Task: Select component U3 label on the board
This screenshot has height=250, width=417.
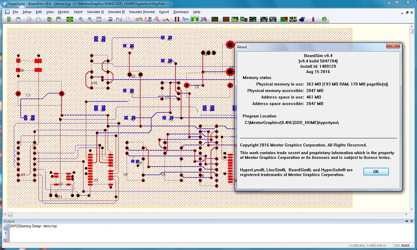Action: (x=96, y=180)
